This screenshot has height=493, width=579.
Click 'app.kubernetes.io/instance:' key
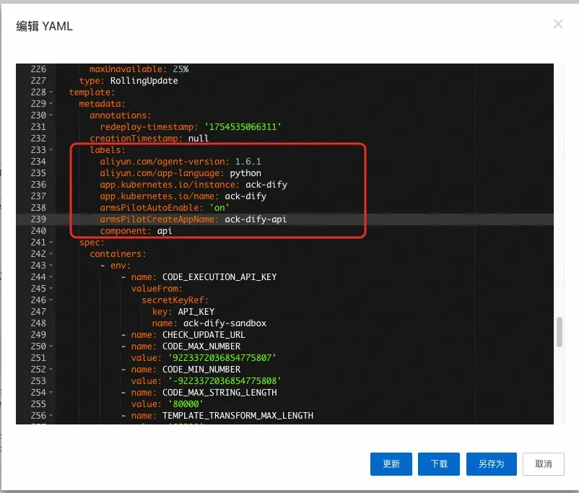coord(170,185)
